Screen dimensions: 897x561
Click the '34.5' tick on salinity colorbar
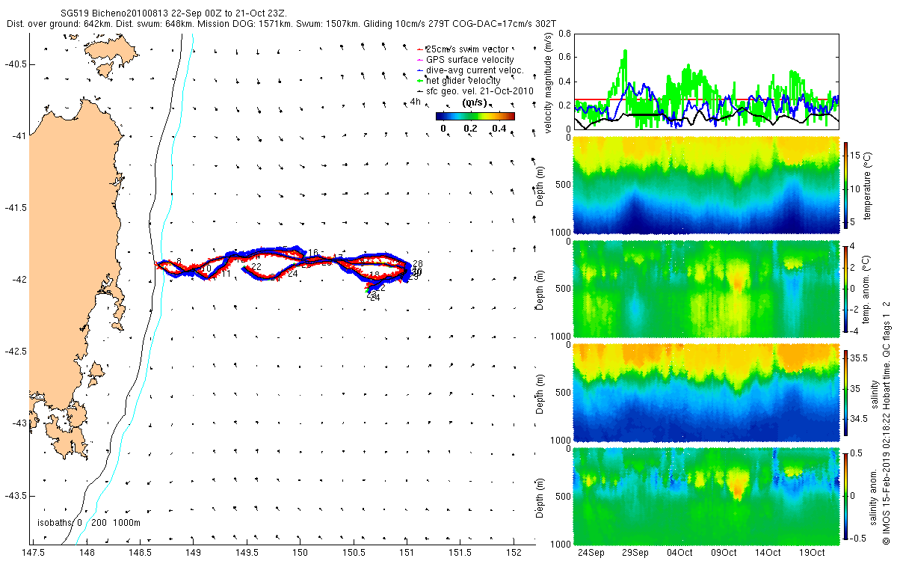click(x=860, y=420)
